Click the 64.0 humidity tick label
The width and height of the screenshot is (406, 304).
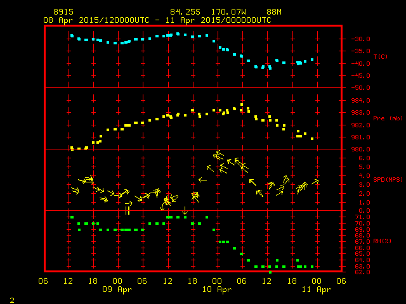coord(362,260)
